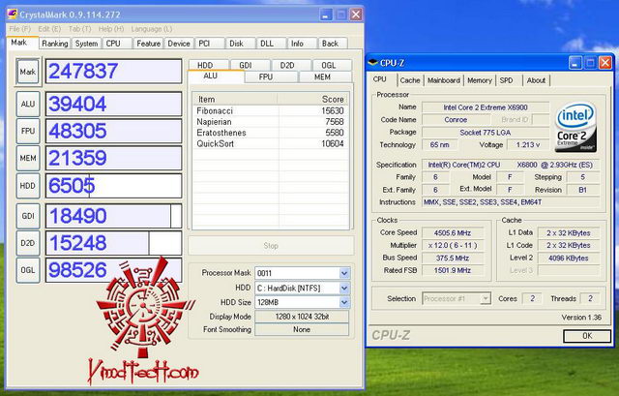Image resolution: width=619 pixels, height=396 pixels.
Task: Click the D2D score bar 15248
Action: tap(114, 243)
